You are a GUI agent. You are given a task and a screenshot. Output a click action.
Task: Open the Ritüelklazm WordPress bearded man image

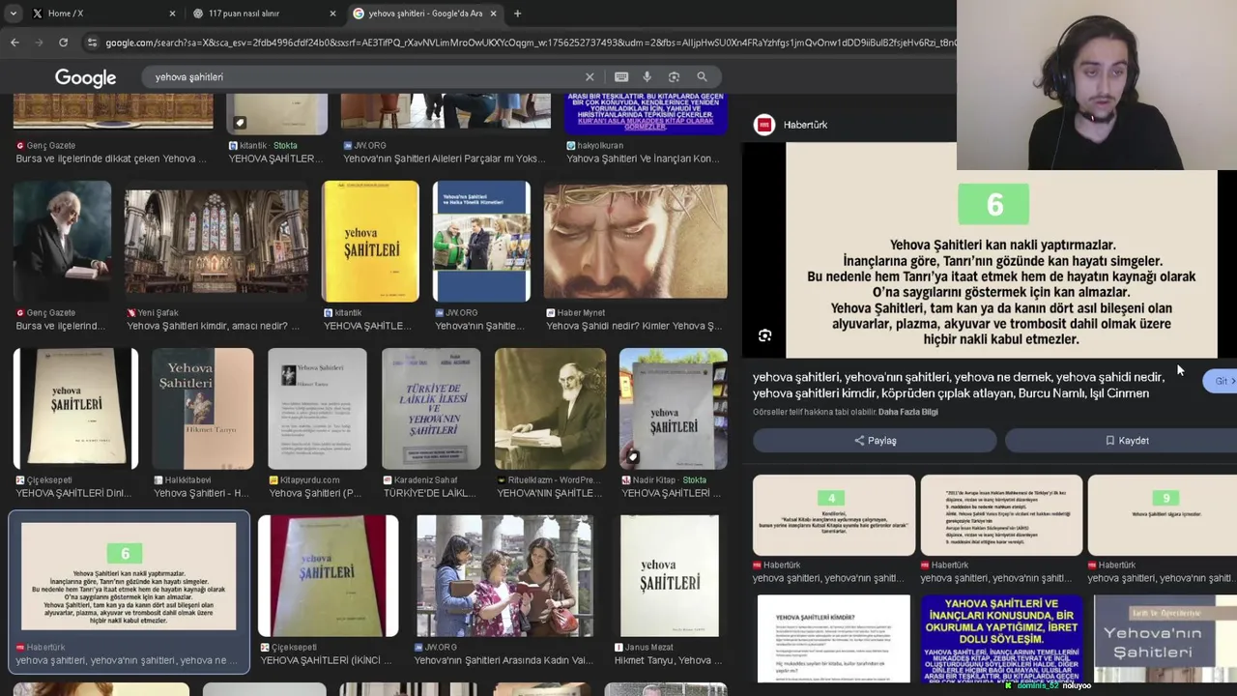(551, 409)
